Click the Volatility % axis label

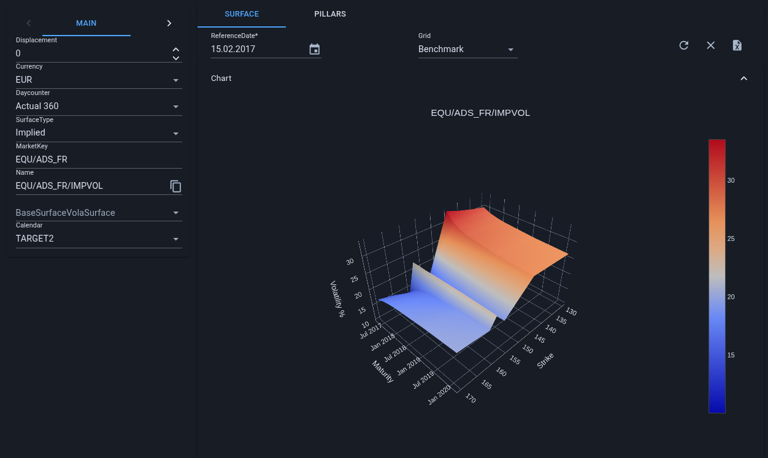pos(337,299)
